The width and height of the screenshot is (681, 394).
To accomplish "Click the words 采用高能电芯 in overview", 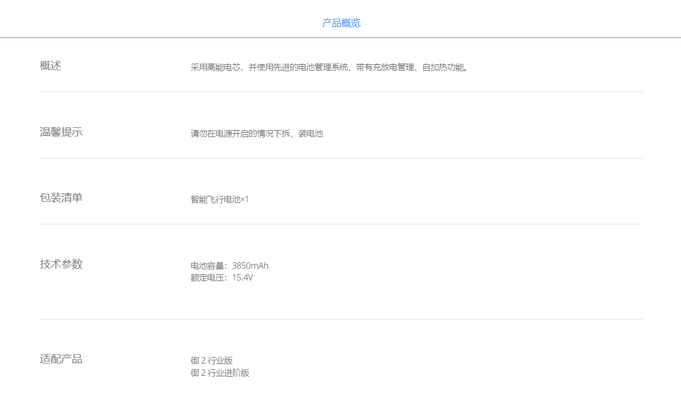I will (216, 67).
